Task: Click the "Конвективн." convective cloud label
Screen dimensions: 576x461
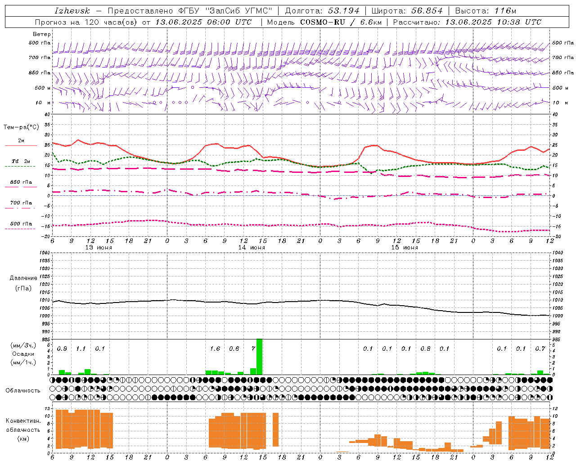Action: 23,421
